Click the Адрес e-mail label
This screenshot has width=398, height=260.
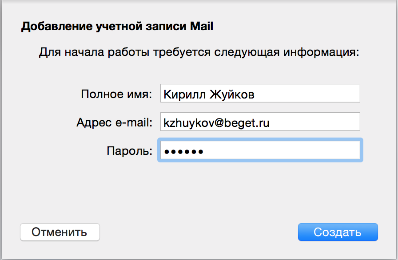coord(114,122)
